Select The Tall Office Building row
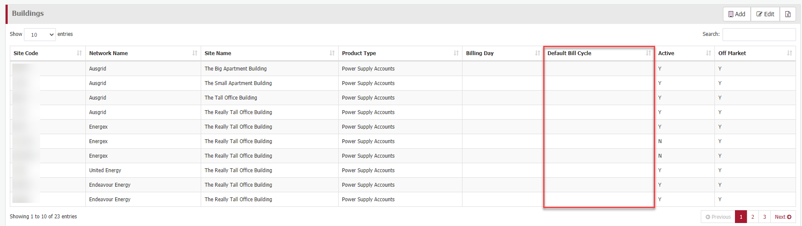Viewport: 802px width, 226px height. [231, 98]
